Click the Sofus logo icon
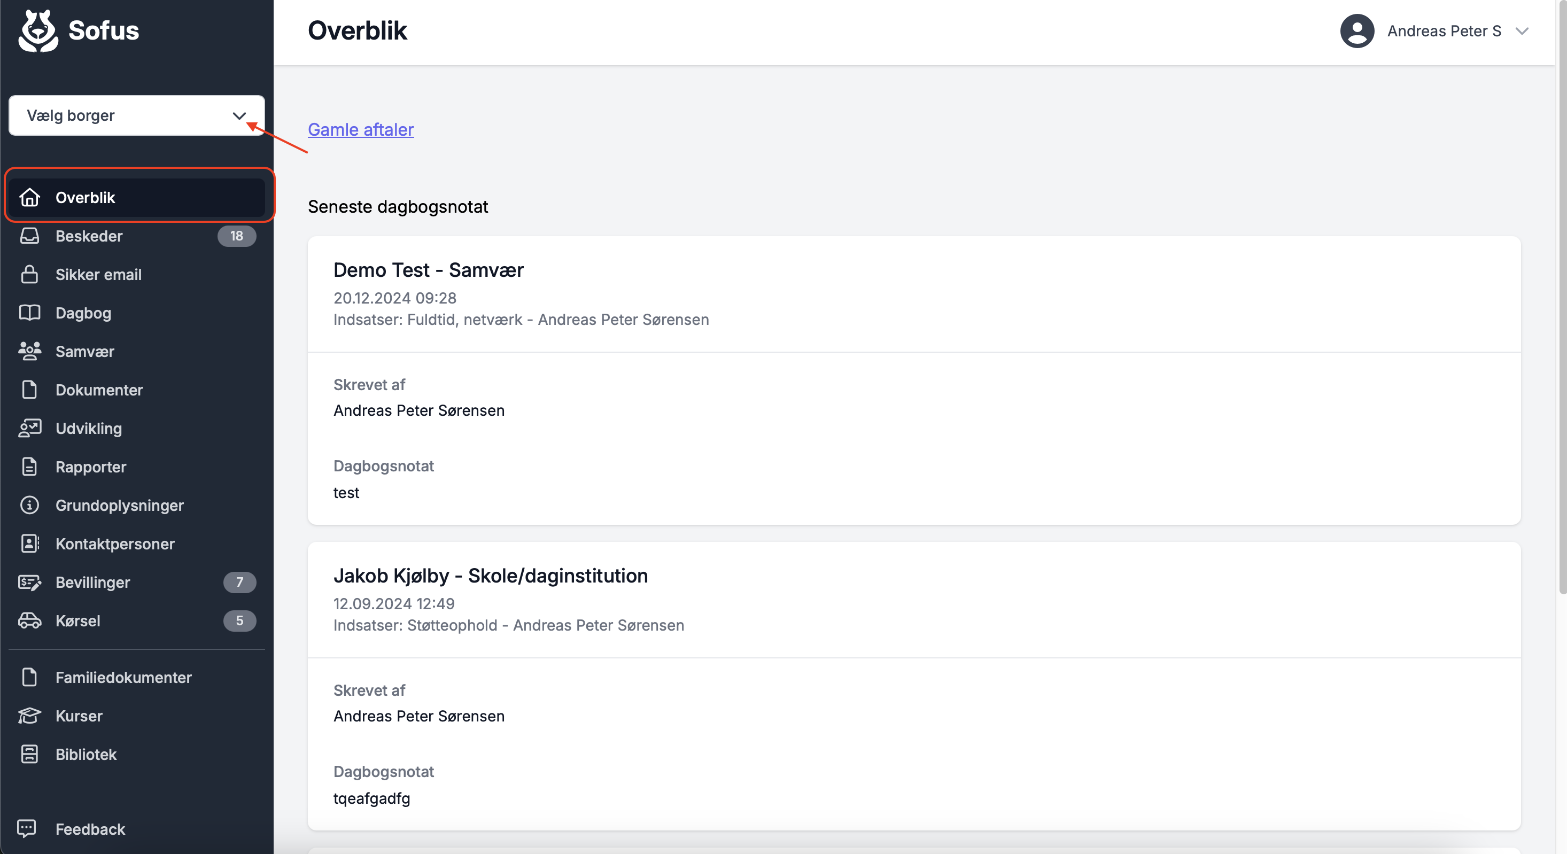The image size is (1567, 854). pyautogui.click(x=38, y=30)
